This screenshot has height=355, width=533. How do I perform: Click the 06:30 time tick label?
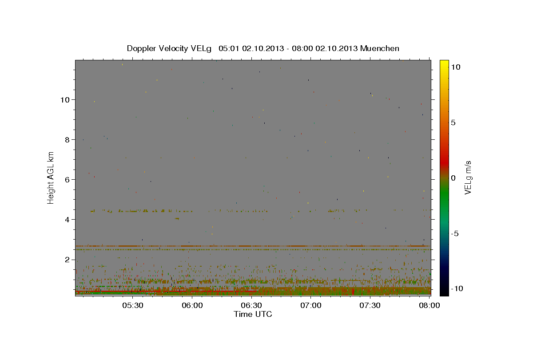(251, 305)
